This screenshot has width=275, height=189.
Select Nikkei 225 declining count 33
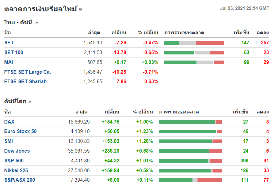pyautogui.click(x=266, y=170)
